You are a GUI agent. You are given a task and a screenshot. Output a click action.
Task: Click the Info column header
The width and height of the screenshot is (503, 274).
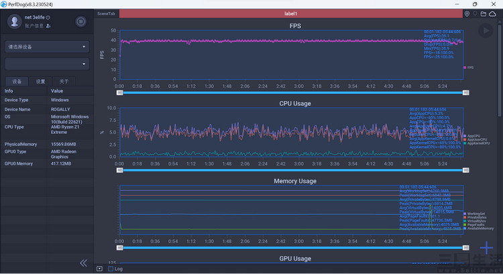pyautogui.click(x=9, y=91)
